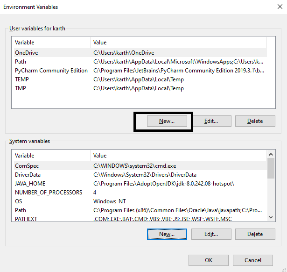Confirm with the OK button

pos(209,260)
